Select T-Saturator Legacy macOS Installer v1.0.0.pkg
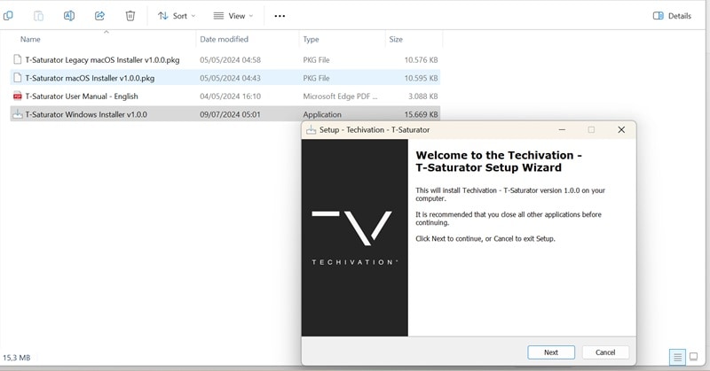Image resolution: width=710 pixels, height=371 pixels. [x=225, y=59]
